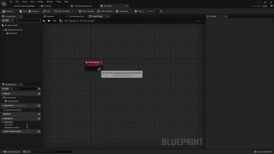
Task: Toggle Hide Unrelated nodes
Action: [x=62, y=11]
